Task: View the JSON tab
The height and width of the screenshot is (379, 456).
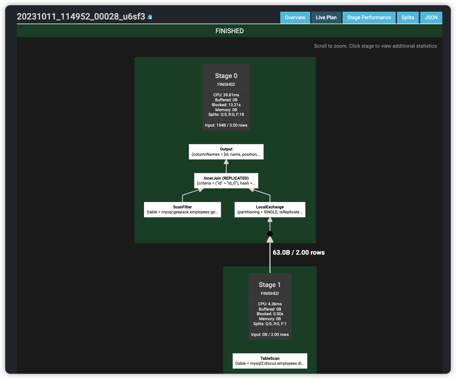Action: (431, 17)
